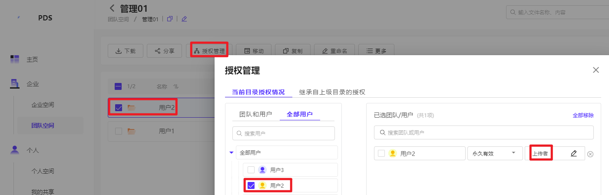Viewport: 609px width, 195px height.
Task: Open 团队空间 in the sidebar
Action: click(x=43, y=126)
